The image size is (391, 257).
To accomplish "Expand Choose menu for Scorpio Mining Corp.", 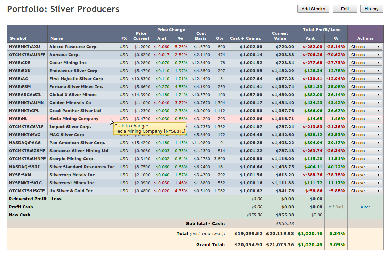I will point(365,159).
